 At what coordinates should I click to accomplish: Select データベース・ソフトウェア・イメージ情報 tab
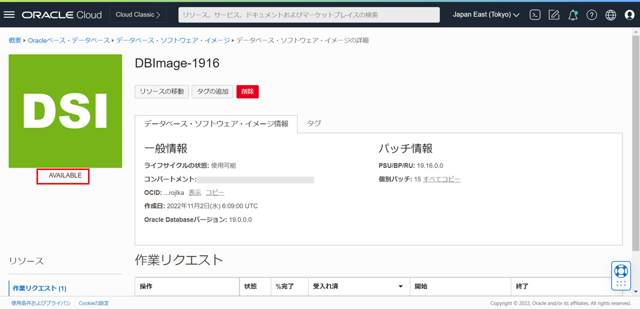216,124
